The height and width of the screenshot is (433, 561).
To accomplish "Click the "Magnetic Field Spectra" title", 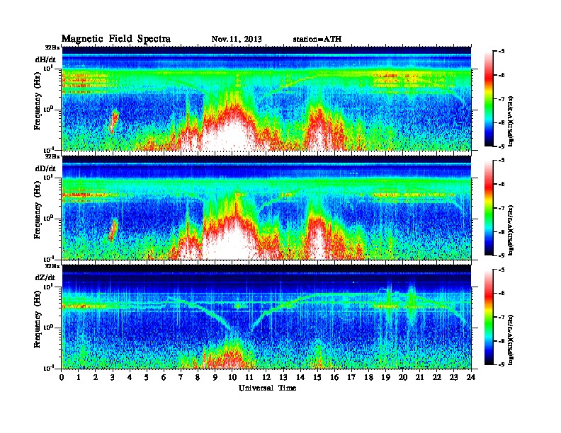I will [x=116, y=39].
